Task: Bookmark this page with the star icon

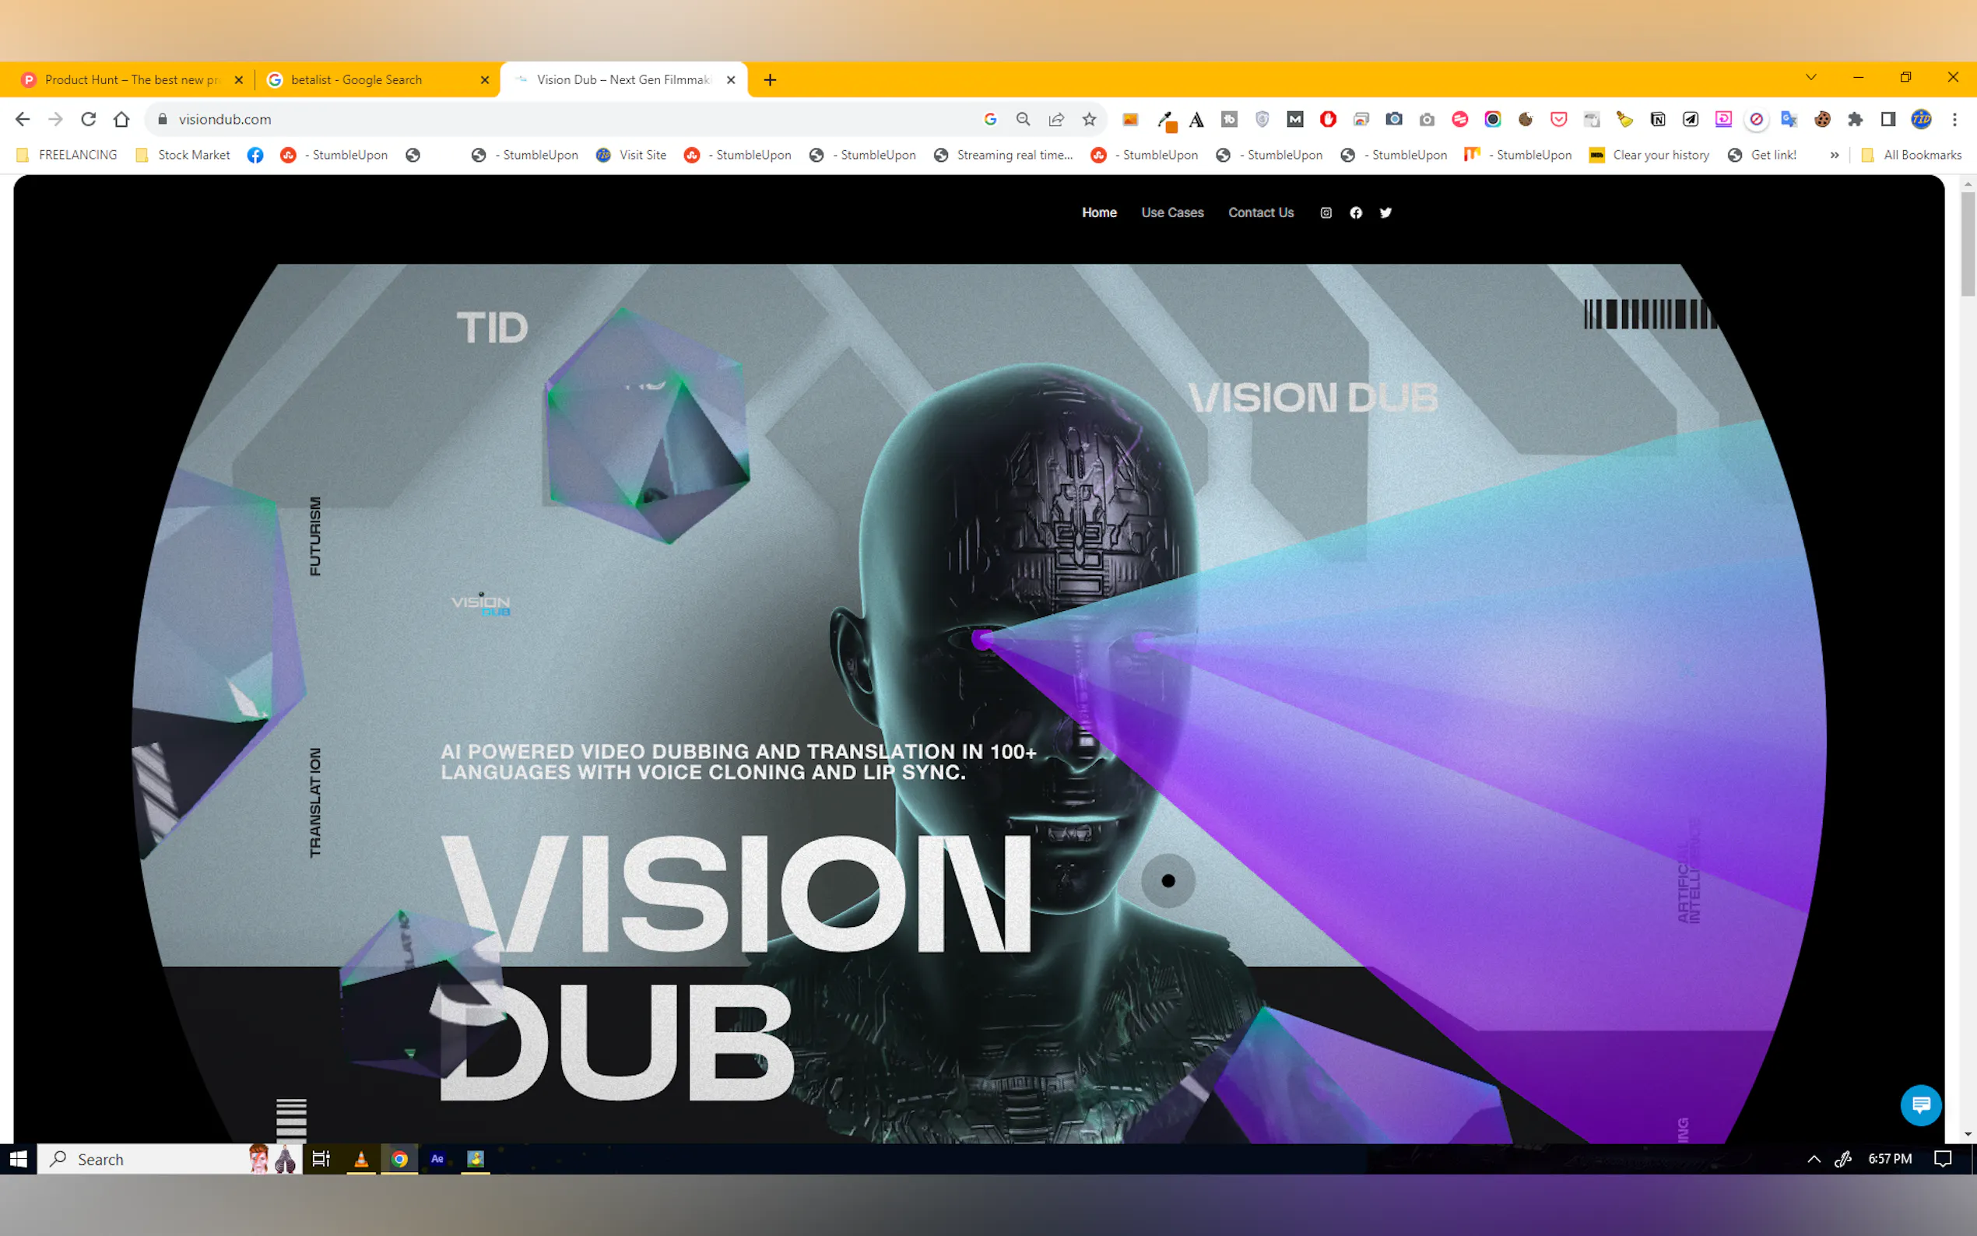Action: point(1089,119)
